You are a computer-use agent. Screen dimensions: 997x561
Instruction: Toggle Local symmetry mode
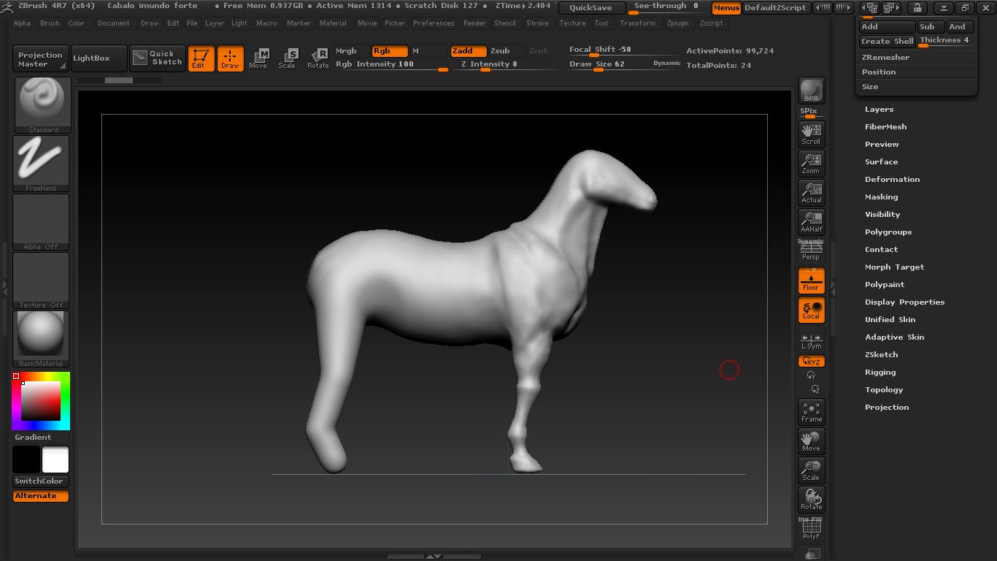811,310
